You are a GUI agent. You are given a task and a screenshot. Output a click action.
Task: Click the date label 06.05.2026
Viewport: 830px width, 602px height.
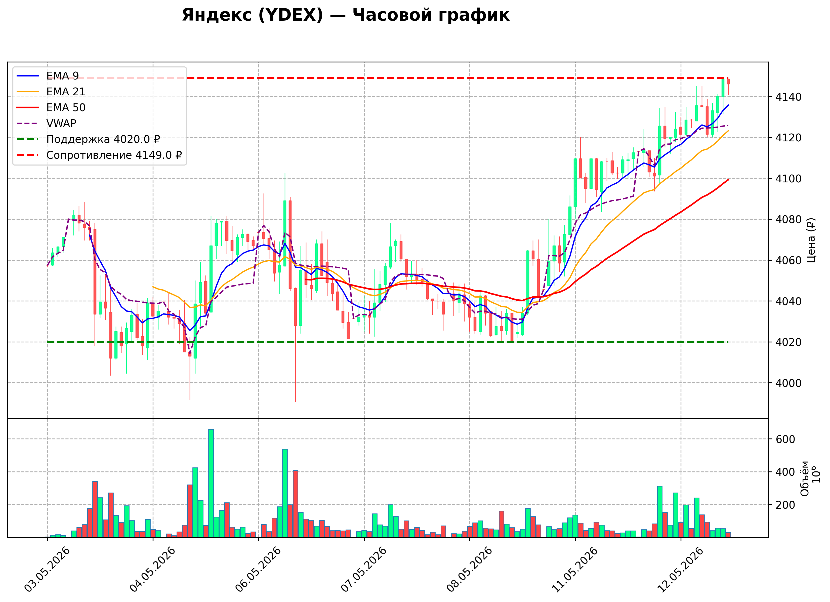click(258, 570)
